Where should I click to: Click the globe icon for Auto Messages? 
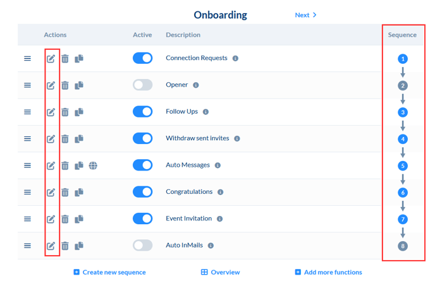pos(93,165)
